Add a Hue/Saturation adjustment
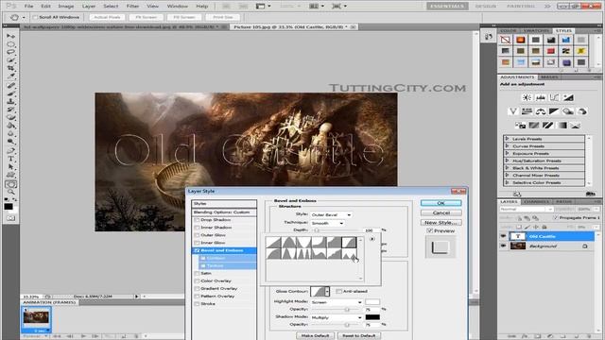The width and height of the screenshot is (605, 340). pyautogui.click(x=527, y=111)
